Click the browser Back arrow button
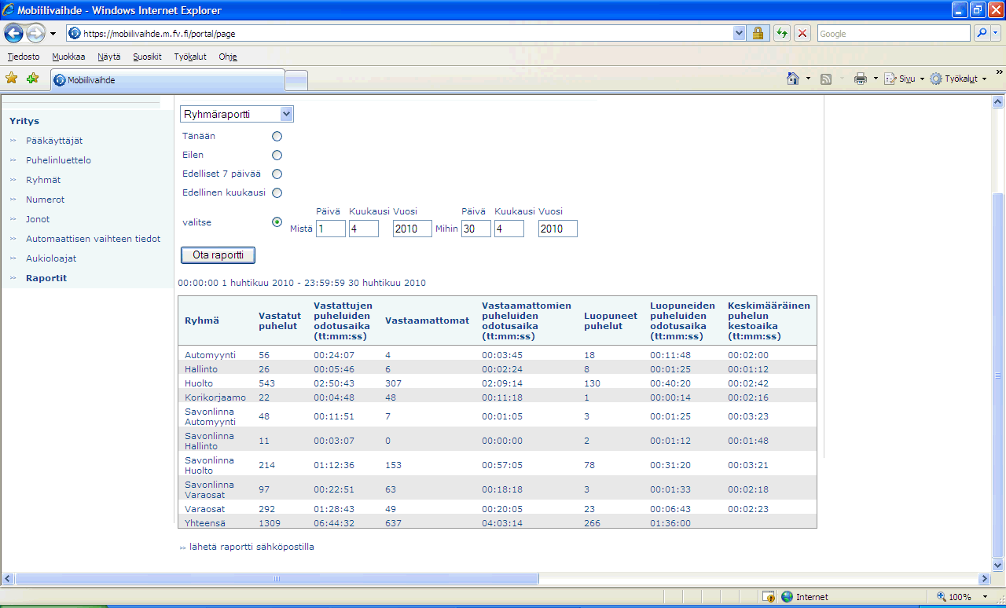This screenshot has width=1006, height=608. click(13, 34)
